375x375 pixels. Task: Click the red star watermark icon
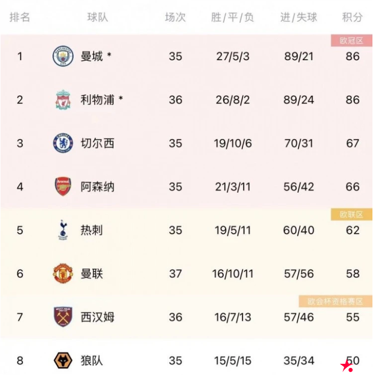[x=347, y=366]
